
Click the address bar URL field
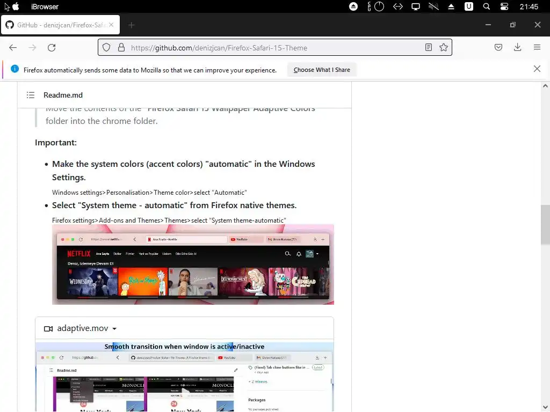[x=274, y=48]
